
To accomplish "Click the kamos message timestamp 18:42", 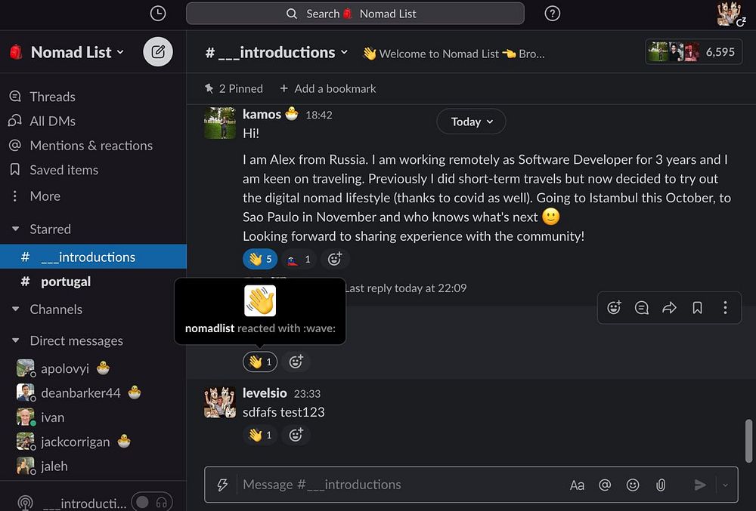I will 319,115.
